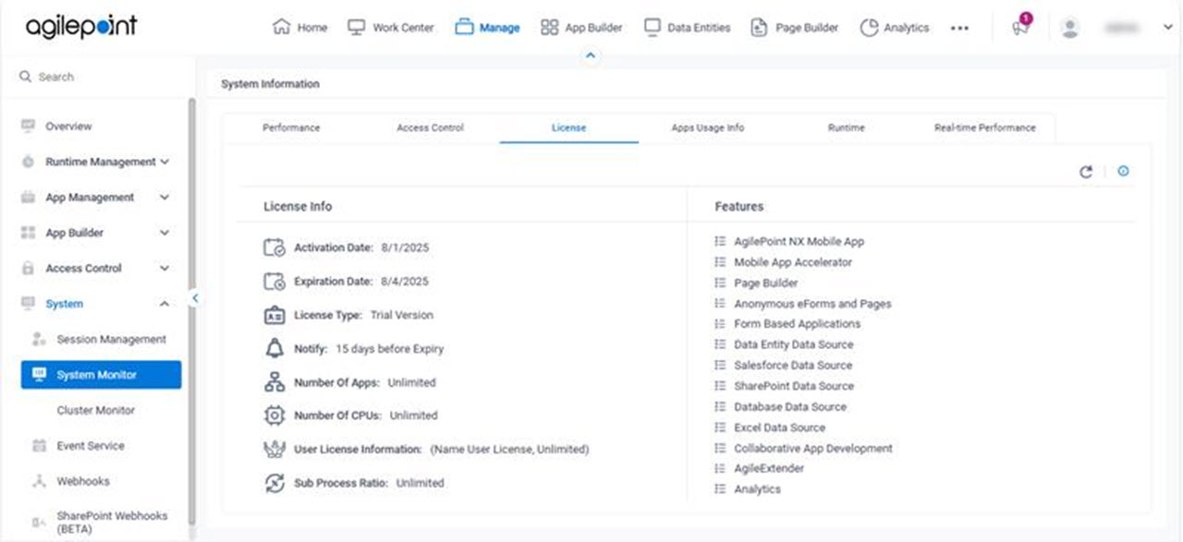The width and height of the screenshot is (1183, 542).
Task: Click the Access Control lock icon
Action: (28, 269)
